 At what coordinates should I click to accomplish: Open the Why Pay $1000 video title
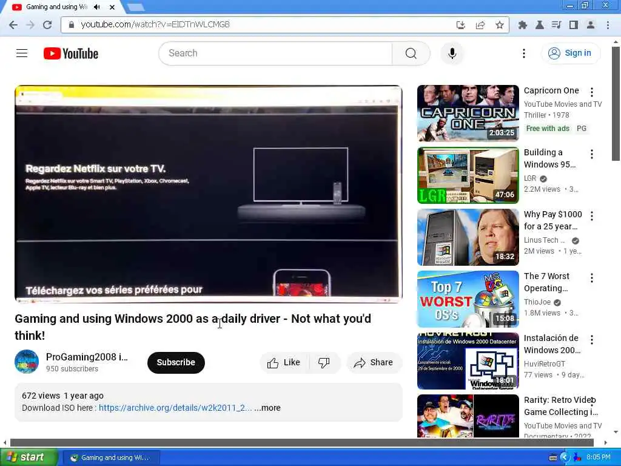552,220
